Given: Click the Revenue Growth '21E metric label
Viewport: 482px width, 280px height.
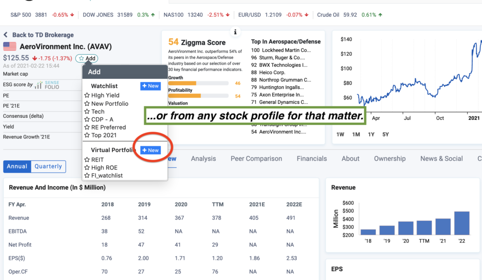Looking at the screenshot, I should pyautogui.click(x=27, y=137).
